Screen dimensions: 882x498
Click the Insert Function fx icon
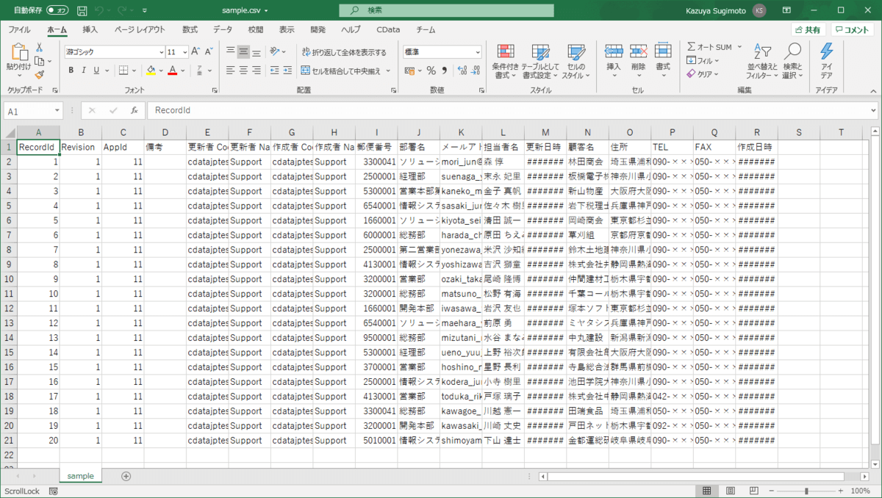point(134,110)
